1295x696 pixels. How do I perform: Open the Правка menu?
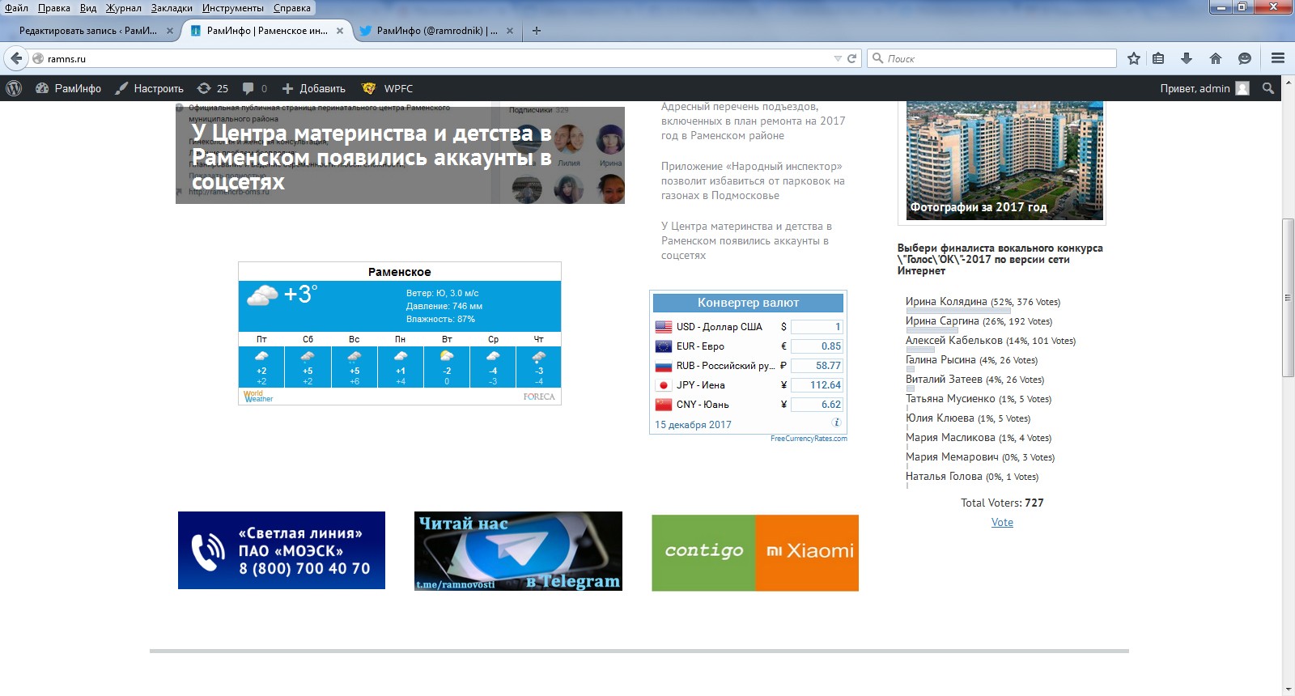[x=53, y=8]
